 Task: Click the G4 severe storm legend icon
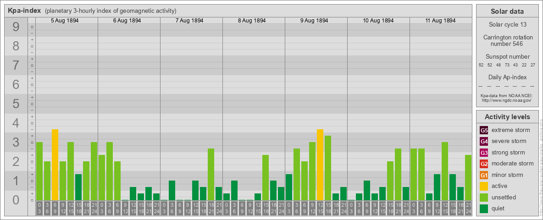tap(484, 142)
